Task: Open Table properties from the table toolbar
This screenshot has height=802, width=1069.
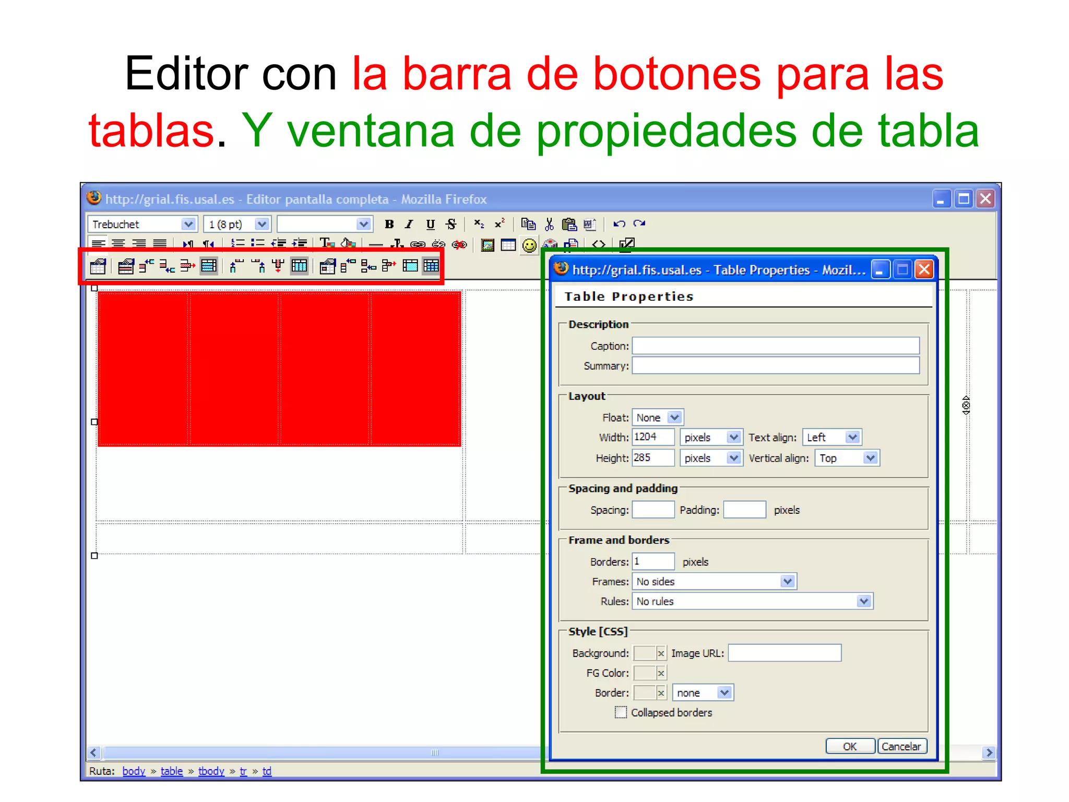Action: pos(98,266)
